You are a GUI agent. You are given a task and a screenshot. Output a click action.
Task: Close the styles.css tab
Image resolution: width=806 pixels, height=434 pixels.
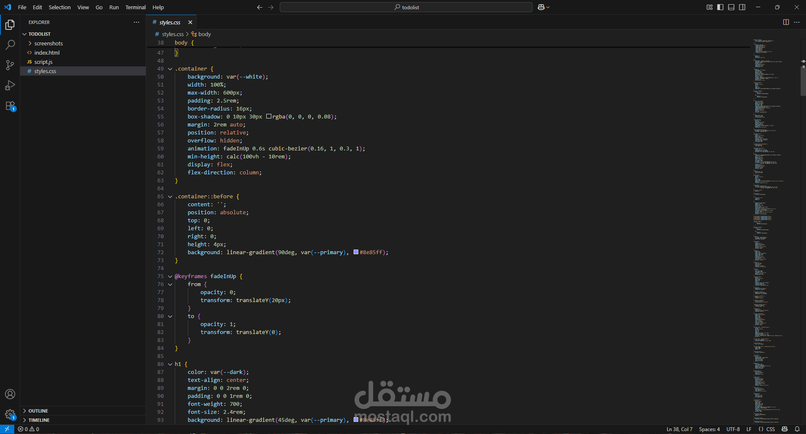[190, 22]
